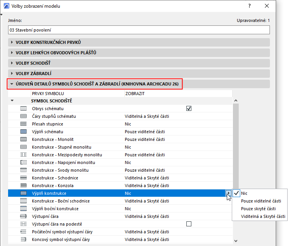
Task: Click Výplň schématu value Pouze viditelné části
Action: click(145, 132)
